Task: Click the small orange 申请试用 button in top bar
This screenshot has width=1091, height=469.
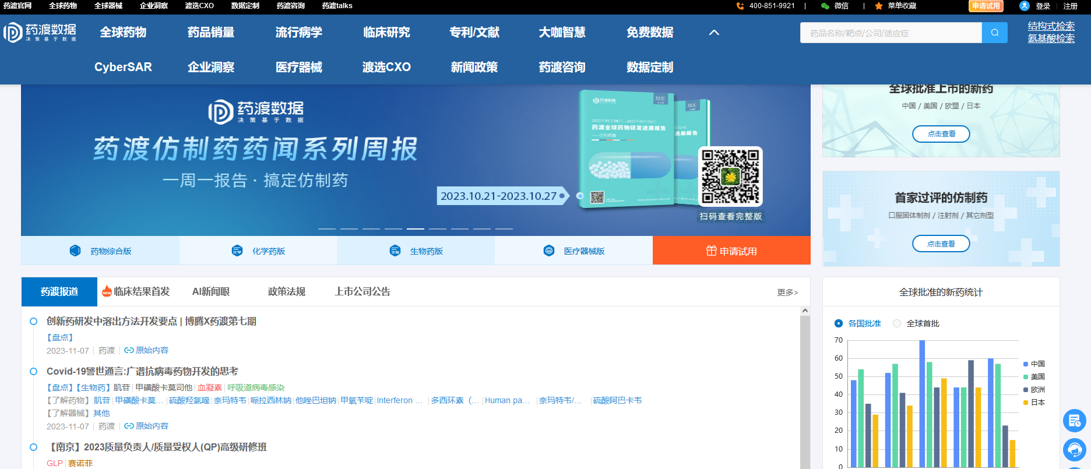Action: (x=986, y=6)
